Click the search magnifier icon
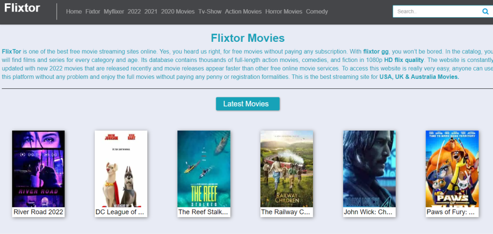 (485, 12)
